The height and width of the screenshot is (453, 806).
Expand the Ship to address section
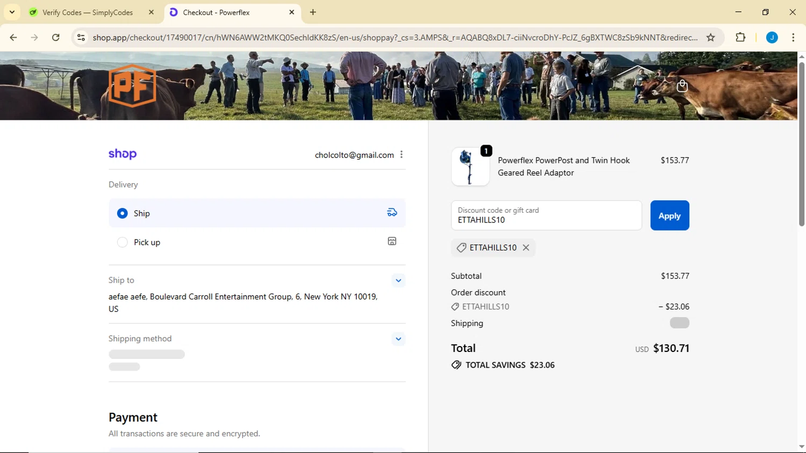(x=398, y=281)
